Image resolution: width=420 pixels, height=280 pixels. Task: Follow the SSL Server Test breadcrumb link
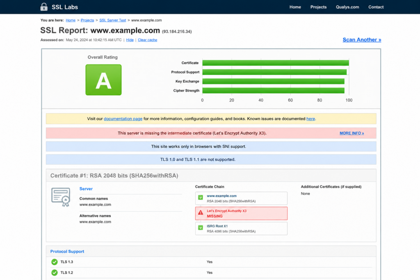pos(112,20)
